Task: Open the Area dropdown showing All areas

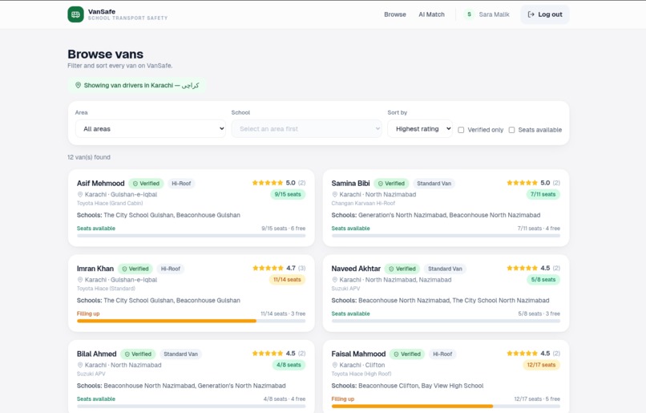Action: click(151, 128)
